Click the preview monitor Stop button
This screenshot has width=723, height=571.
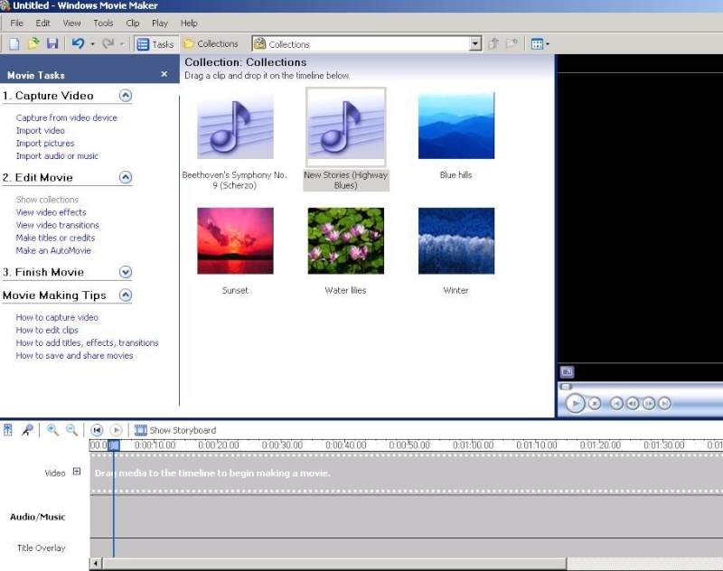pyautogui.click(x=595, y=404)
